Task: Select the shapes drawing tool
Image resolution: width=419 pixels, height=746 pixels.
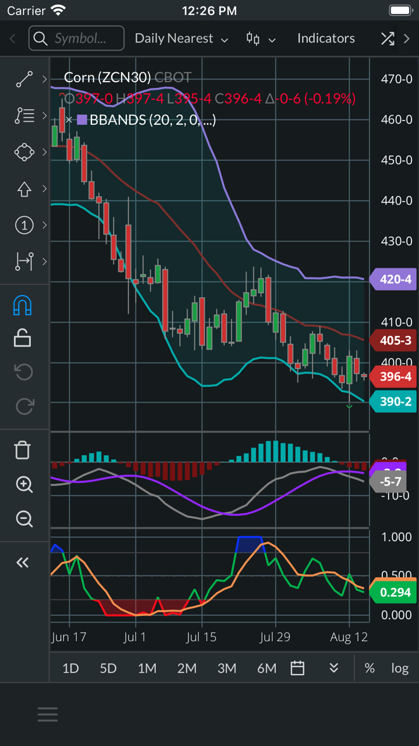Action: point(24,152)
